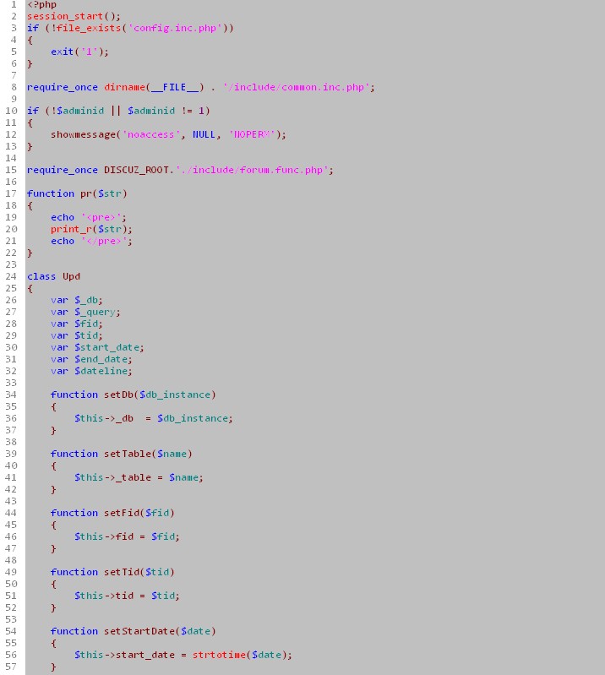Click the '<?php' opening tag
Image resolution: width=605 pixels, height=675 pixels.
pos(41,5)
